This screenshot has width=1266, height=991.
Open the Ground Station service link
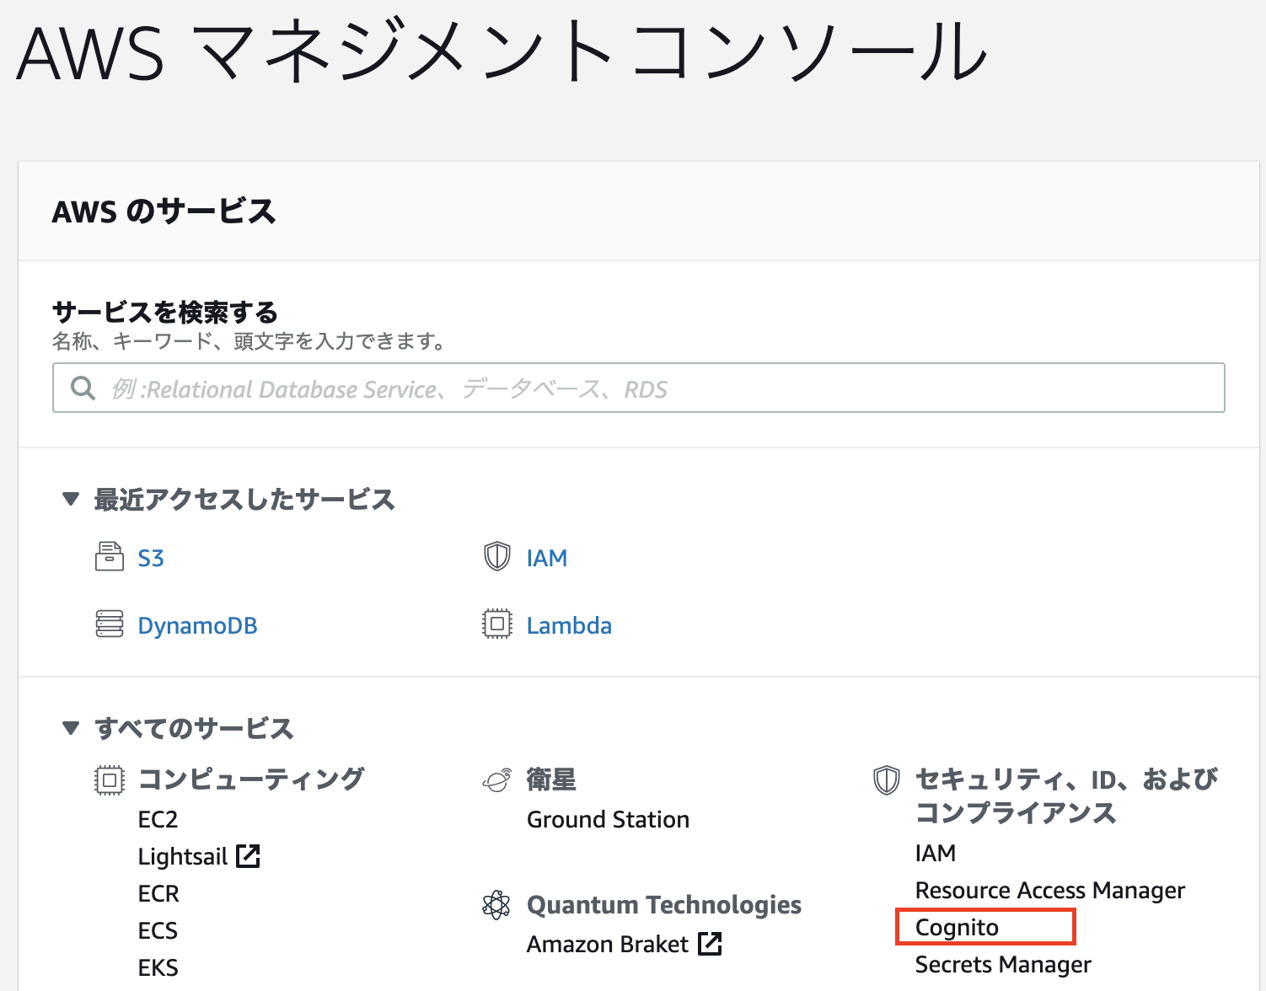(609, 819)
